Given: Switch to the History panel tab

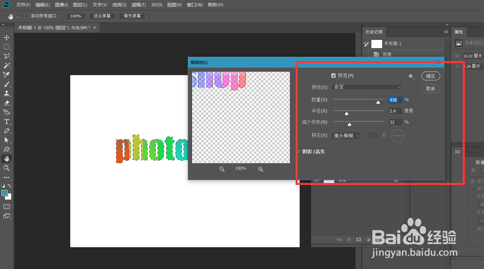Looking at the screenshot, I should tap(374, 32).
